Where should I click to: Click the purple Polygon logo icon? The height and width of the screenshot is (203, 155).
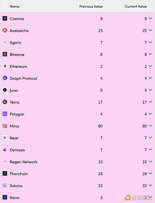(x=5, y=114)
